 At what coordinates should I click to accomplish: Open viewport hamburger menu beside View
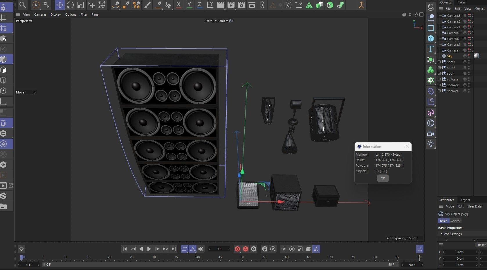(x=18, y=14)
